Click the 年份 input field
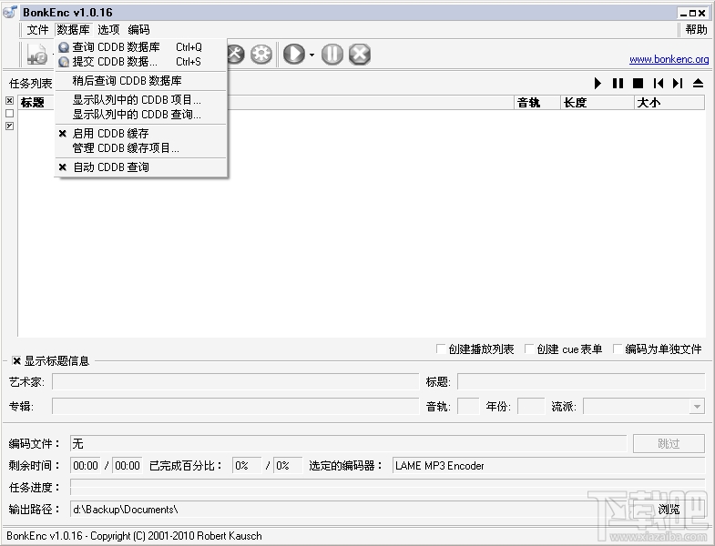Viewport: 715px width, 546px height. pyautogui.click(x=531, y=406)
